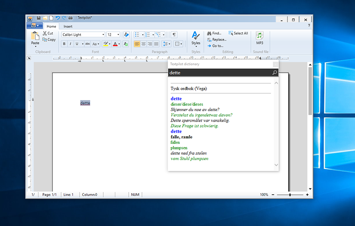Open the font size 12 dropdown
The image size is (355, 226).
point(118,34)
